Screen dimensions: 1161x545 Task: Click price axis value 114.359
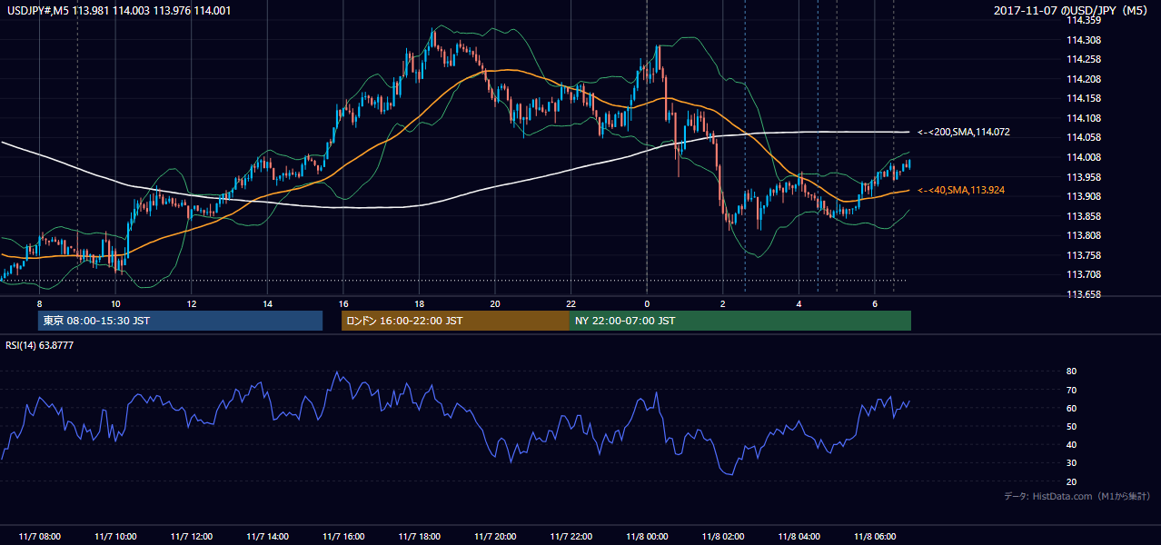click(x=1085, y=20)
